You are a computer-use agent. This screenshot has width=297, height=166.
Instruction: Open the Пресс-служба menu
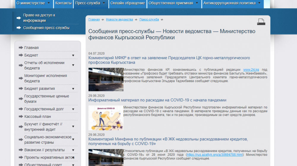pyautogui.click(x=88, y=3)
